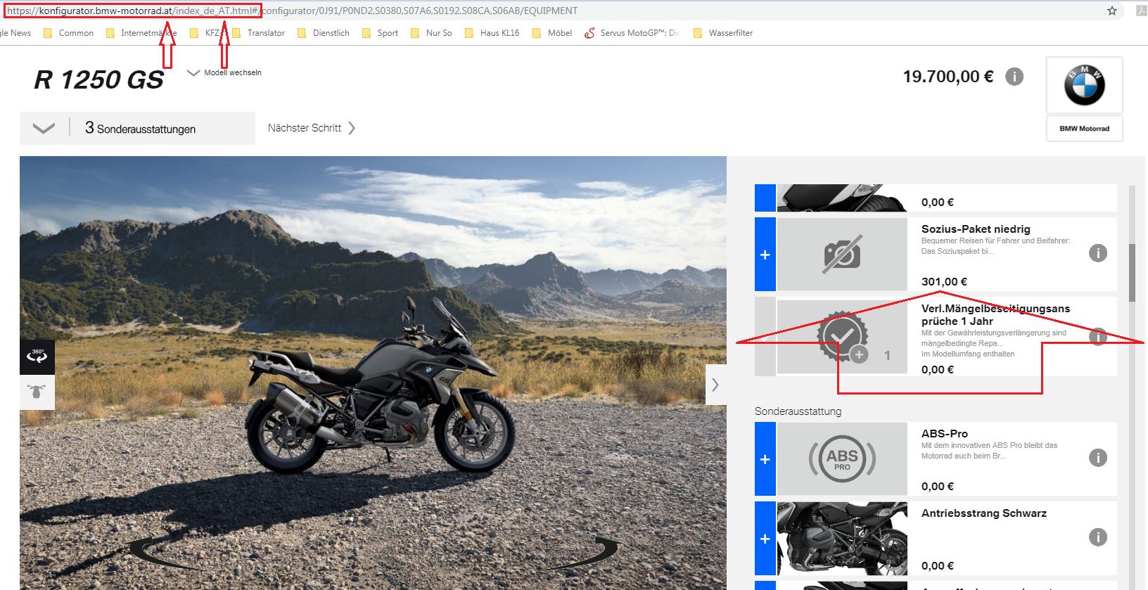The image size is (1148, 590).
Task: Open the Translator bookmarks folder
Action: coord(258,33)
